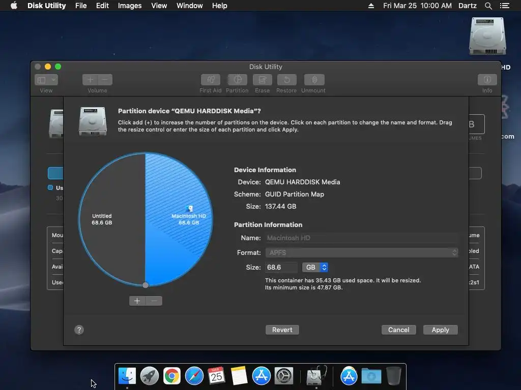This screenshot has height=390, width=521.
Task: Click the Apply button
Action: (x=440, y=330)
